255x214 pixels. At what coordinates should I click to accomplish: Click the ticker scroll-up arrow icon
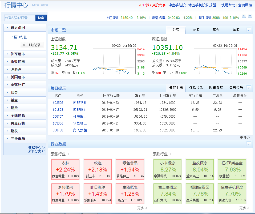click(x=244, y=16)
